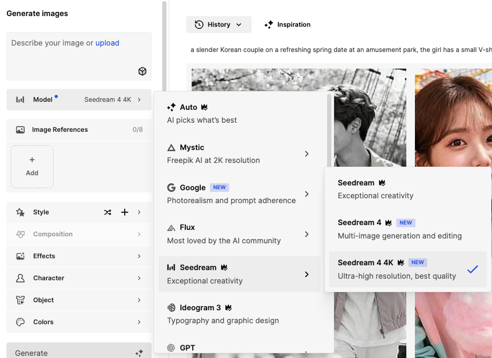Viewport: 492px width, 358px height.
Task: Open the Seedream model submenu
Action: click(240, 274)
